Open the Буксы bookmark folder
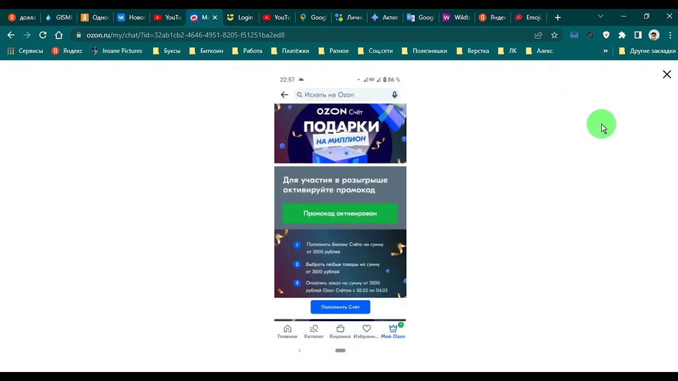 166,51
